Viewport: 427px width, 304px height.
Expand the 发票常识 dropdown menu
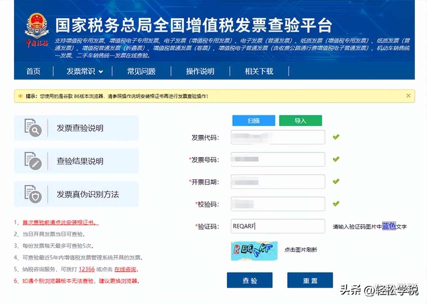point(84,71)
